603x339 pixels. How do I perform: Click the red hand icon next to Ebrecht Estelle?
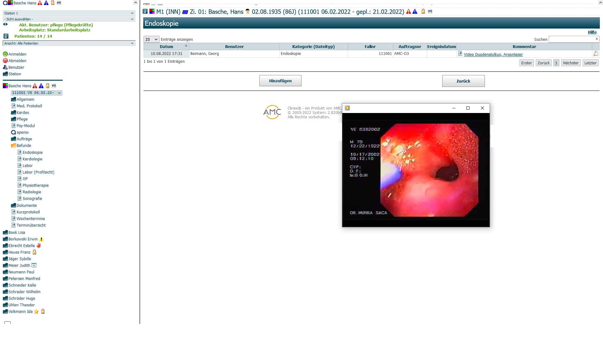click(39, 245)
